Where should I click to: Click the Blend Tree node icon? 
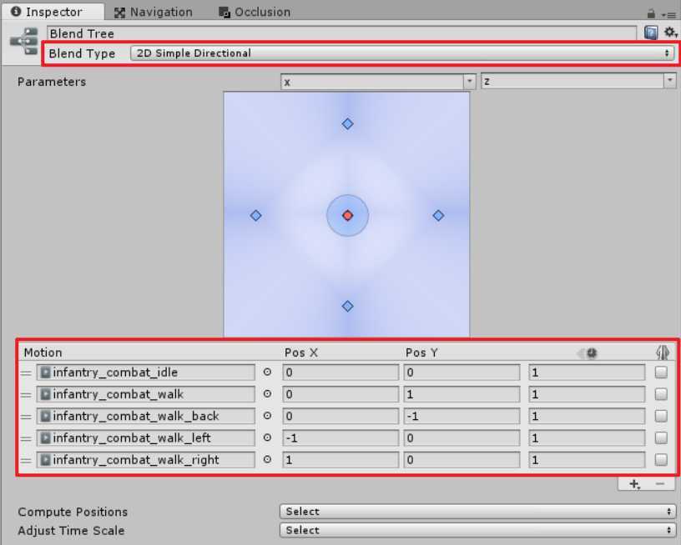(24, 42)
